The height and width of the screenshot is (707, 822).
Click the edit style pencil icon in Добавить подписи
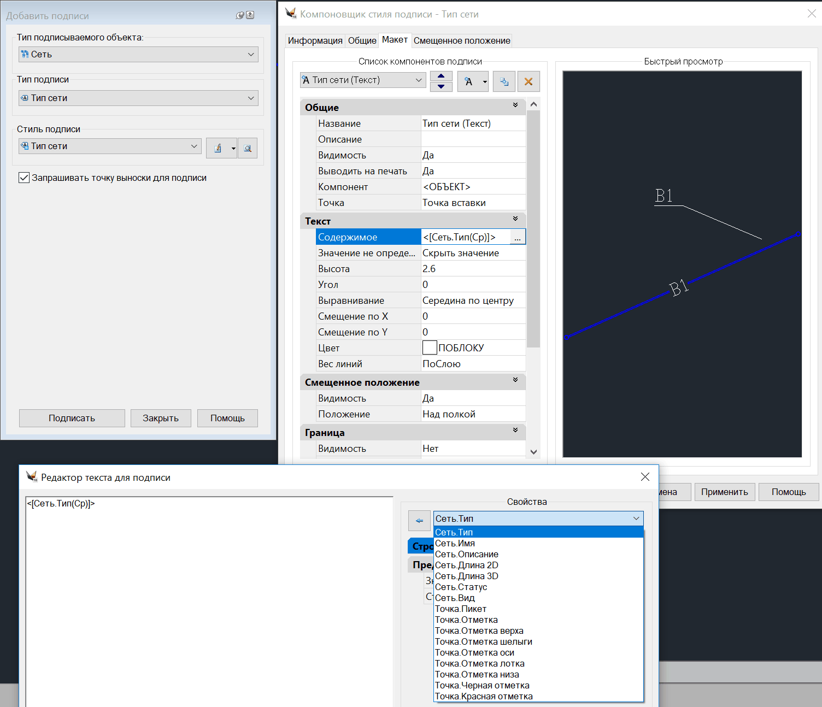[218, 148]
